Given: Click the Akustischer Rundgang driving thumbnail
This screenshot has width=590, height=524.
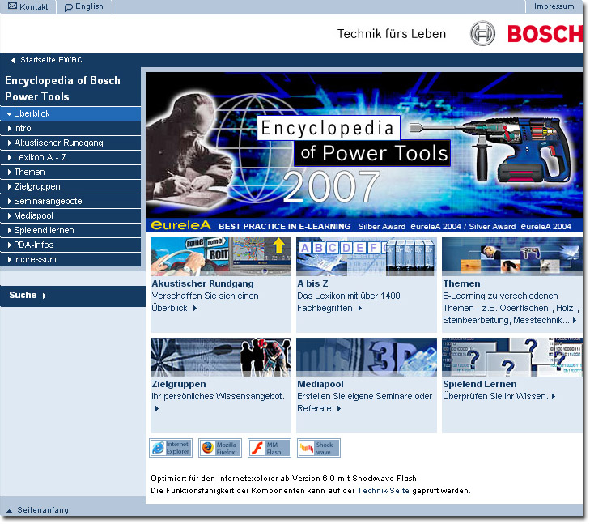Looking at the screenshot, I should [x=221, y=257].
